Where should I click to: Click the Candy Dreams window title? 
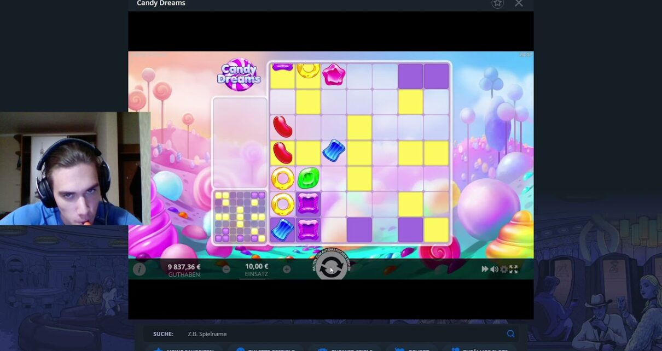(x=161, y=3)
